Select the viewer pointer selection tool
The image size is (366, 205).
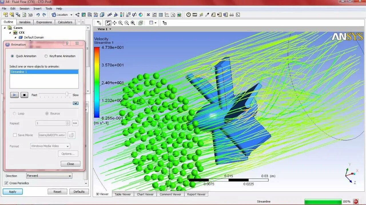point(99,23)
